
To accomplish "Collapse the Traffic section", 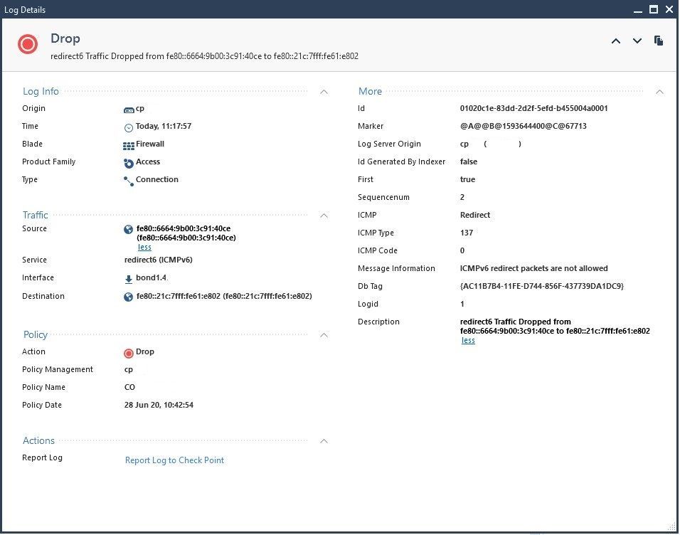I will coord(324,215).
